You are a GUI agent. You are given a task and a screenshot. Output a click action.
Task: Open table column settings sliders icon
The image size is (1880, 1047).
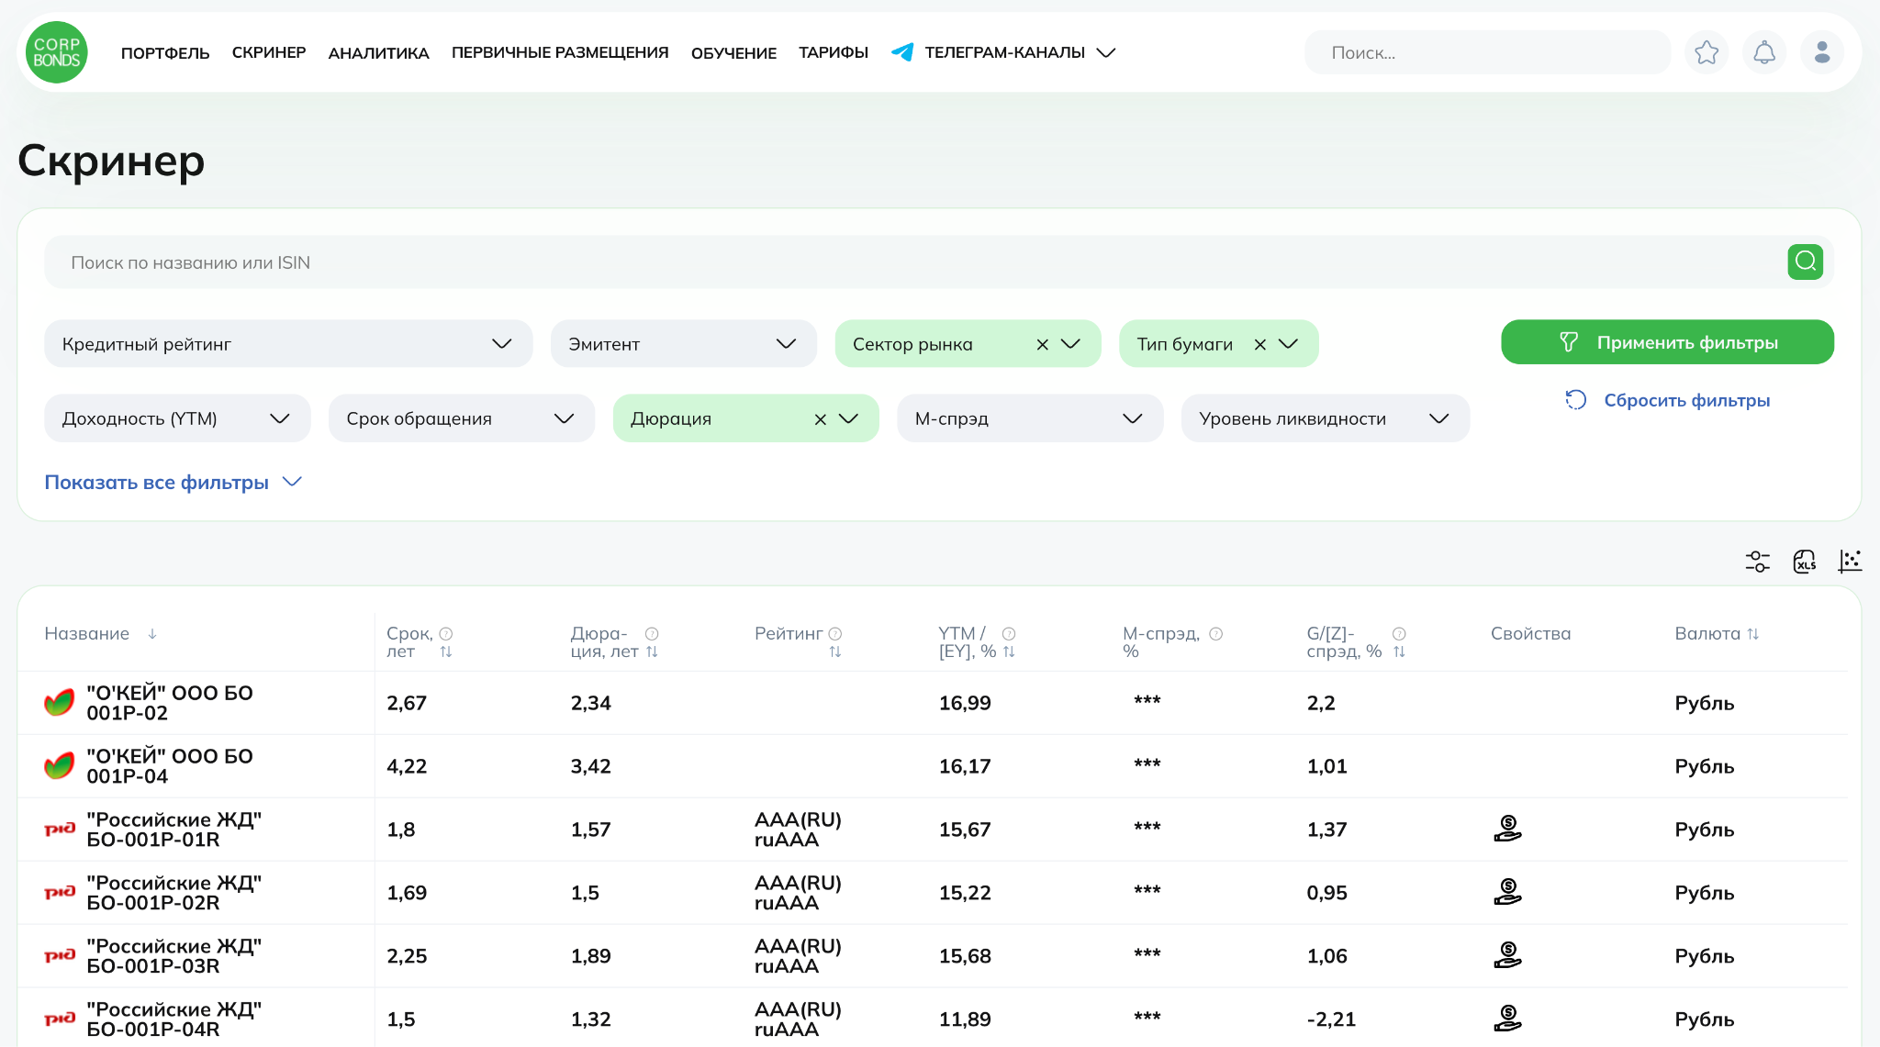tap(1757, 561)
